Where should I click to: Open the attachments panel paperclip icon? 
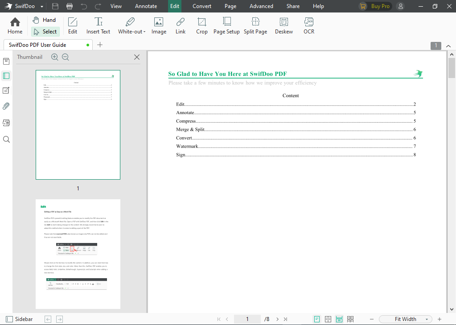6,106
